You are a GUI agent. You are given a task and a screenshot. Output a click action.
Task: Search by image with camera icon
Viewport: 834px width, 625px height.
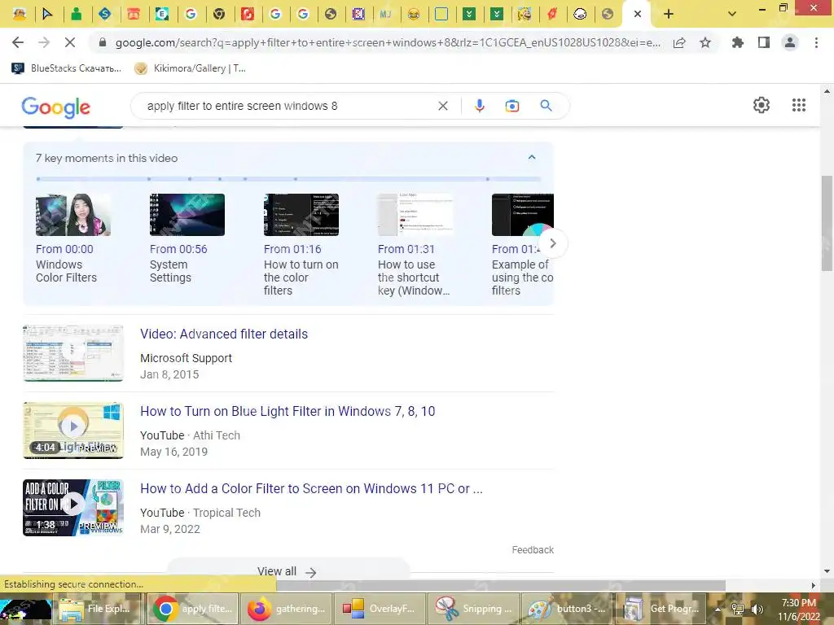point(511,106)
